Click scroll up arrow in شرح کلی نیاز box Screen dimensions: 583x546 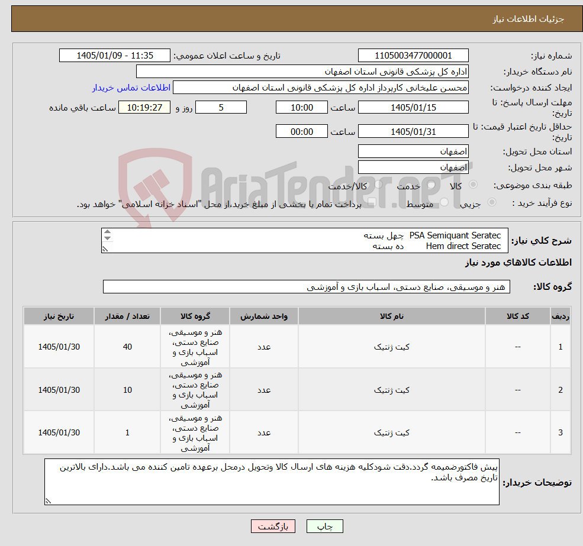pyautogui.click(x=107, y=231)
